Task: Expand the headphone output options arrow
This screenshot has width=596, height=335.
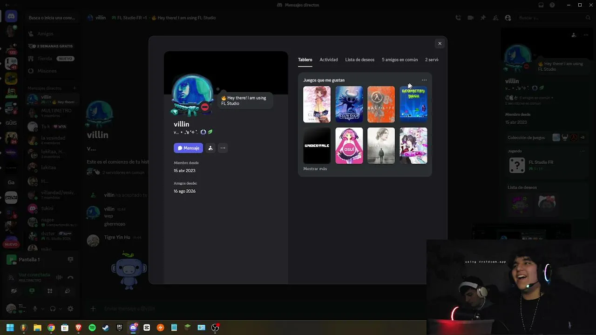Action: pyautogui.click(x=60, y=308)
